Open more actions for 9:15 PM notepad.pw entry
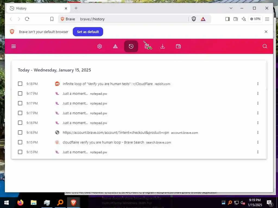Image resolution: width=278 pixels, height=208 pixels. click(x=258, y=152)
